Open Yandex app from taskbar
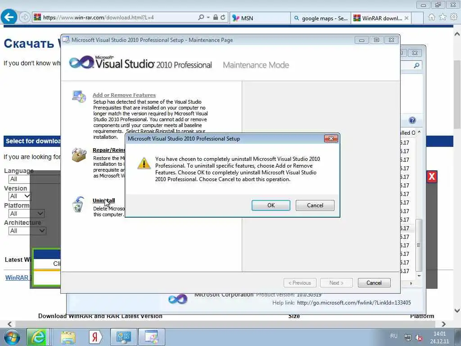Image resolution: width=461 pixels, height=346 pixels. click(95, 337)
